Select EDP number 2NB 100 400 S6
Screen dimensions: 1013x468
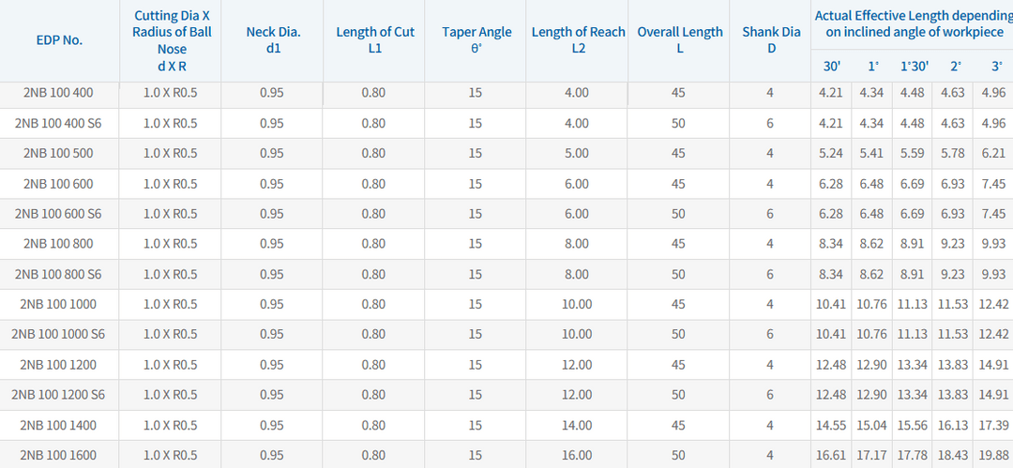[58, 123]
